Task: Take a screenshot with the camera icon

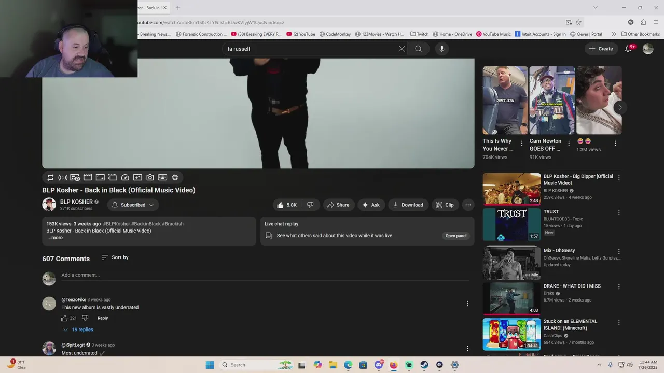Action: [x=150, y=177]
